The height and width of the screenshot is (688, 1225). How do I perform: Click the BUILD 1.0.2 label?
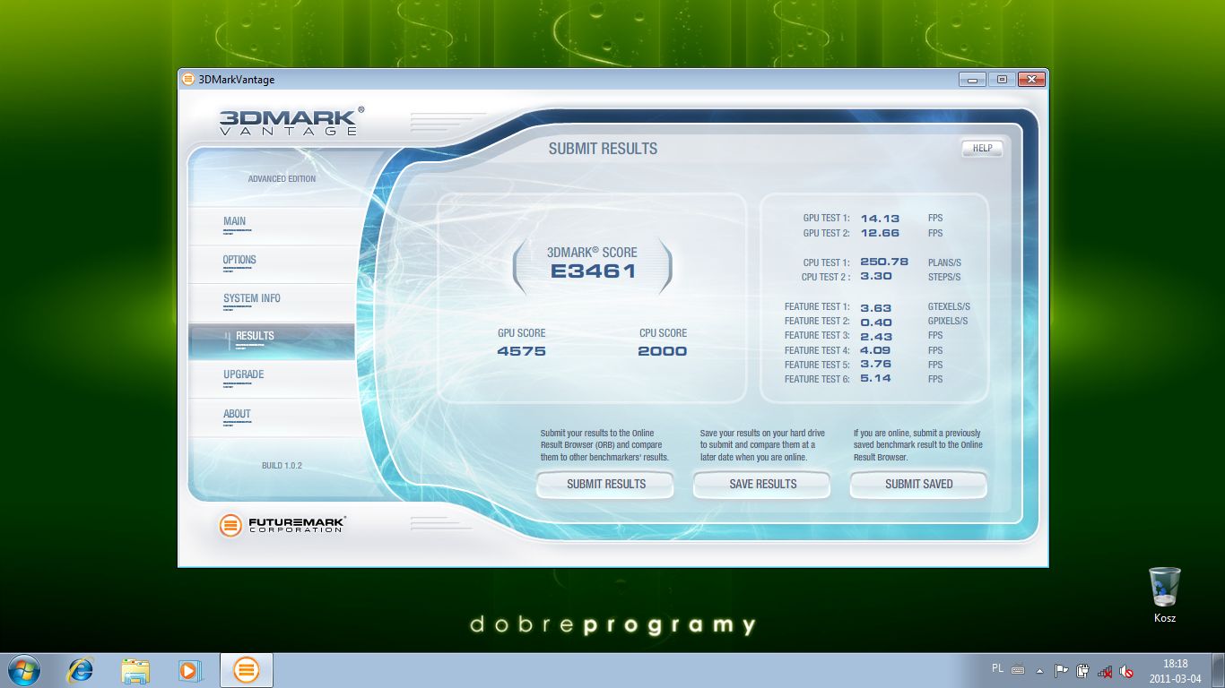[282, 466]
